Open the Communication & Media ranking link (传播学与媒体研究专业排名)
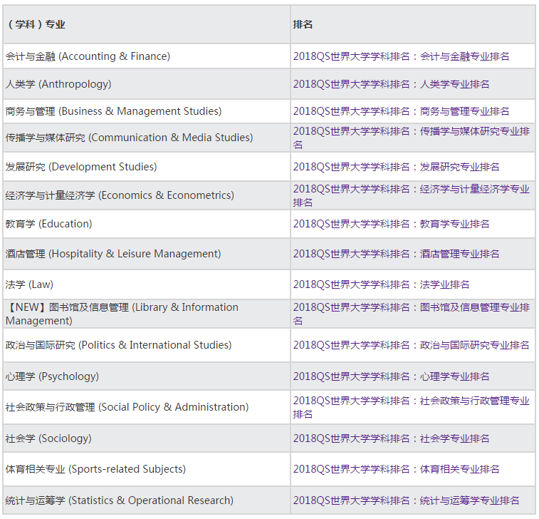Image resolution: width=539 pixels, height=519 pixels. [x=411, y=138]
